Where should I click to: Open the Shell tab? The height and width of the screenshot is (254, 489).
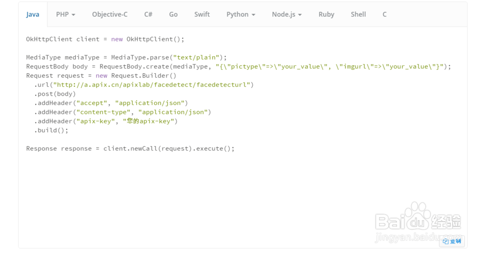(x=358, y=15)
